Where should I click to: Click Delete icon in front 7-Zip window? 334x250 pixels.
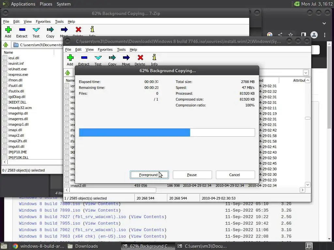click(x=140, y=58)
